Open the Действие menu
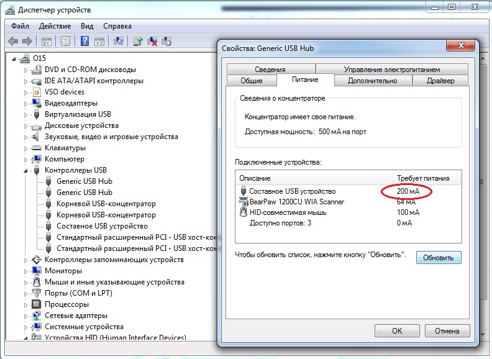The width and height of the screenshot is (492, 359). pyautogui.click(x=55, y=26)
